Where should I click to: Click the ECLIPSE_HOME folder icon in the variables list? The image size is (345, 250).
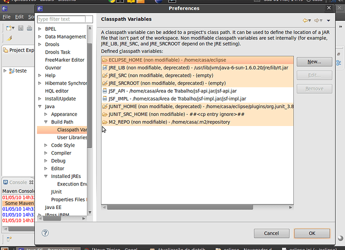[105, 60]
